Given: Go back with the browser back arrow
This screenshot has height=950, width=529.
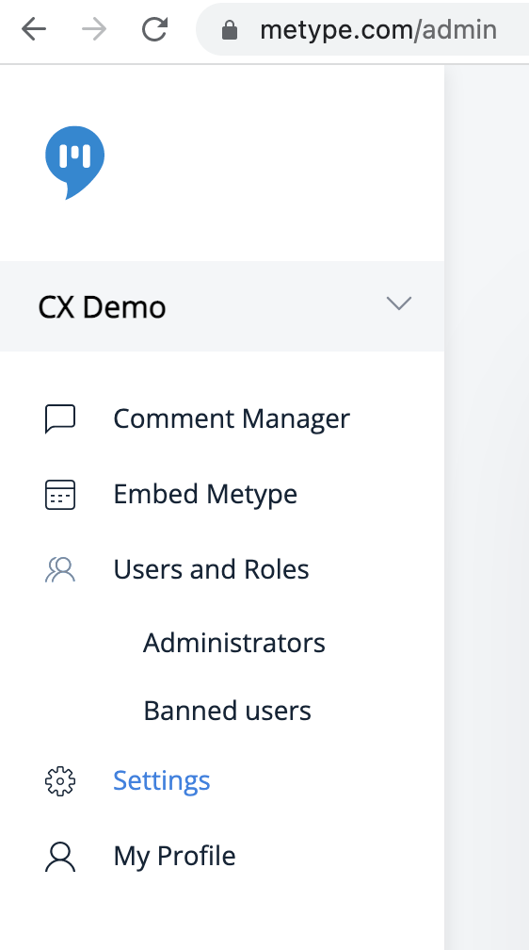Looking at the screenshot, I should point(34,29).
